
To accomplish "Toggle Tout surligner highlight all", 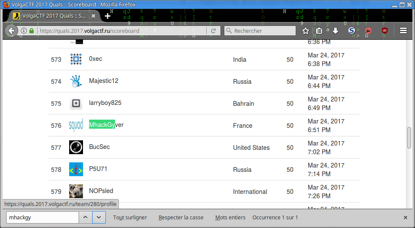I will pos(130,217).
